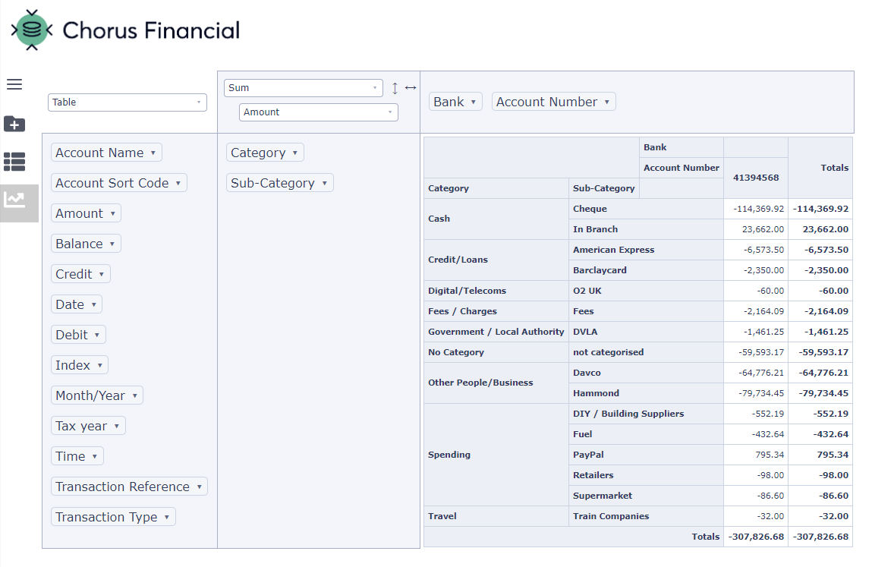872x567 pixels.
Task: Toggle row sort order vertical arrow
Action: pos(395,88)
